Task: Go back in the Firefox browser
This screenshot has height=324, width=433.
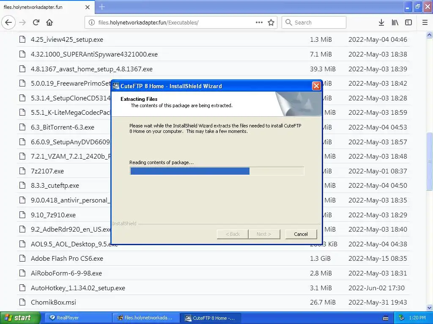Action: pos(8,23)
